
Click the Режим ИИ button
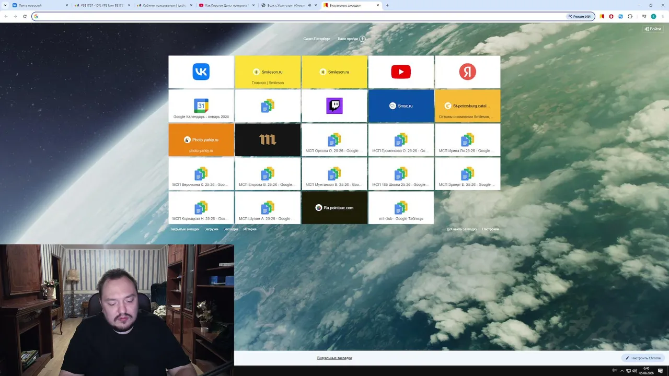coord(581,16)
